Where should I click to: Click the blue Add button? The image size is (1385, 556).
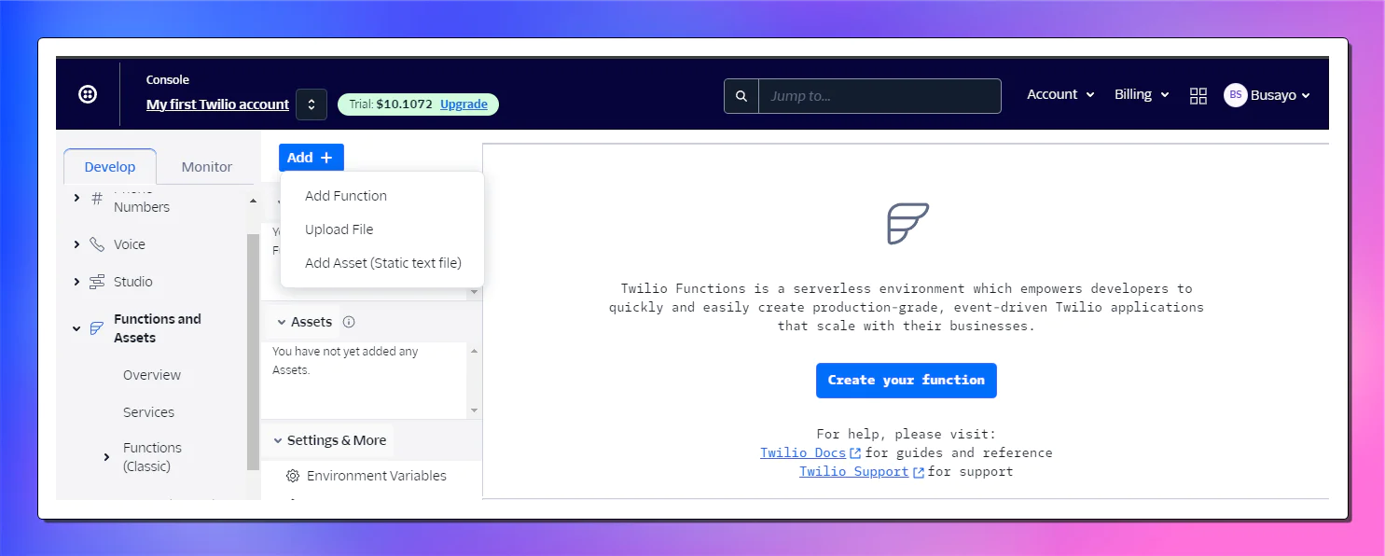click(x=312, y=158)
